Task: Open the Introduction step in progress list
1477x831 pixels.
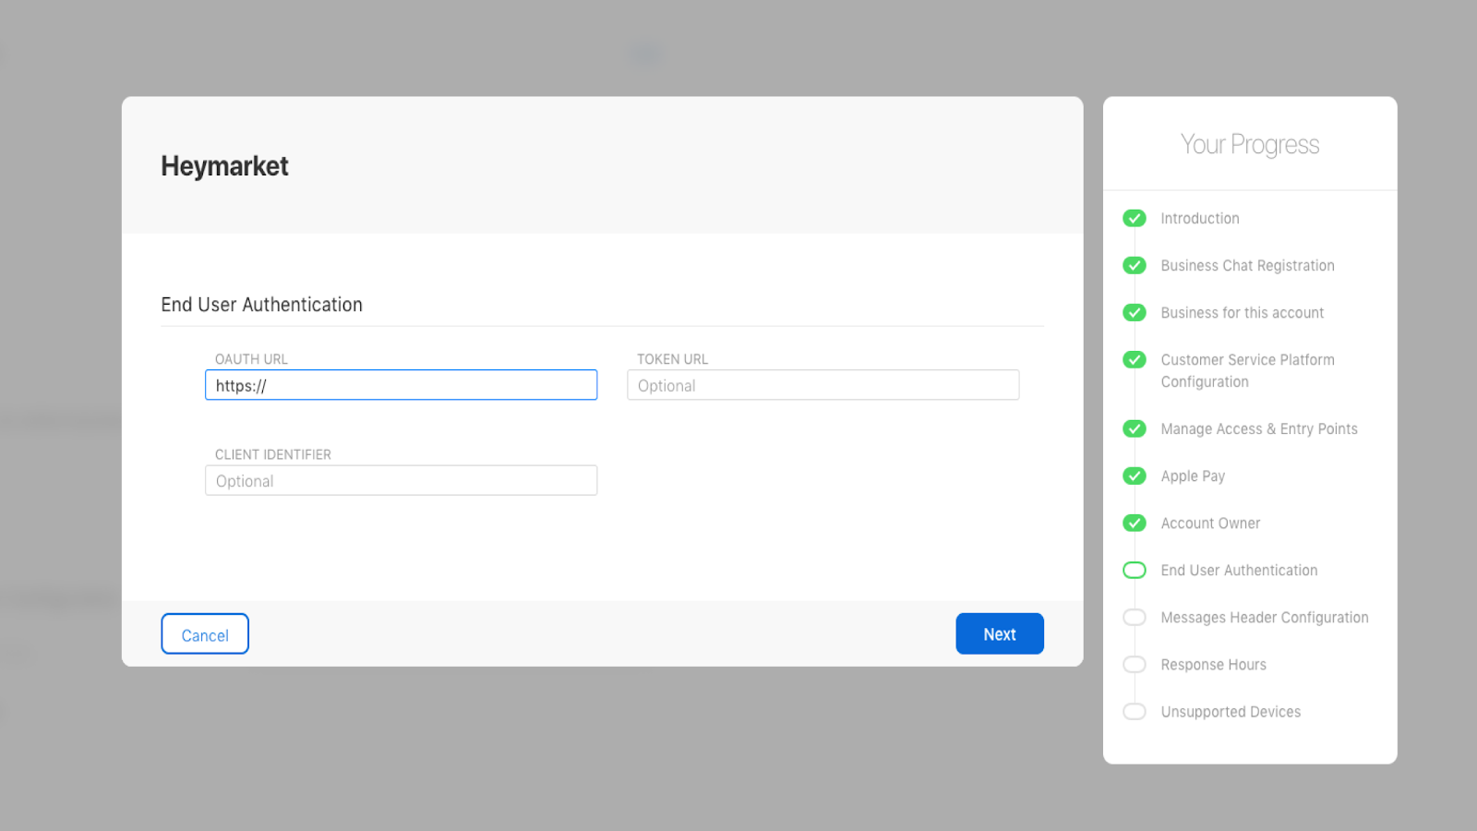Action: [x=1200, y=218]
